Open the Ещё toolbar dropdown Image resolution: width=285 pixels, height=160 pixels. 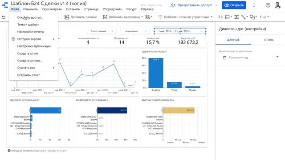pyautogui.click(x=264, y=17)
